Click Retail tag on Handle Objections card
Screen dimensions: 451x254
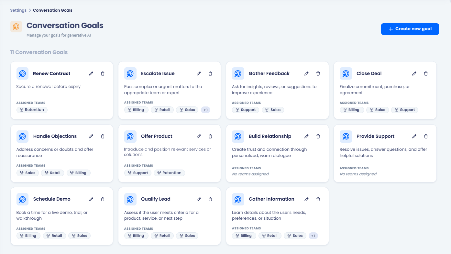53,173
